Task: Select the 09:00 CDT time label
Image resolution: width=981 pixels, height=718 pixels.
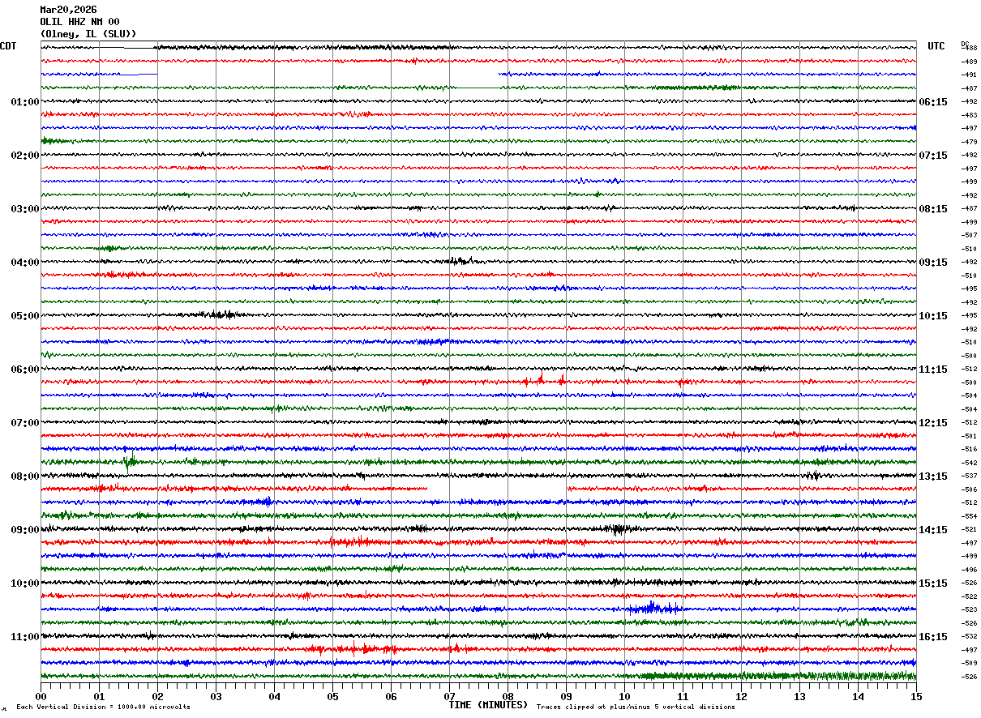Action: 25,530
